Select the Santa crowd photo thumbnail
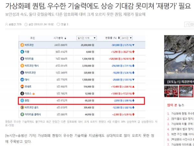194x146 pixels. [171, 91]
